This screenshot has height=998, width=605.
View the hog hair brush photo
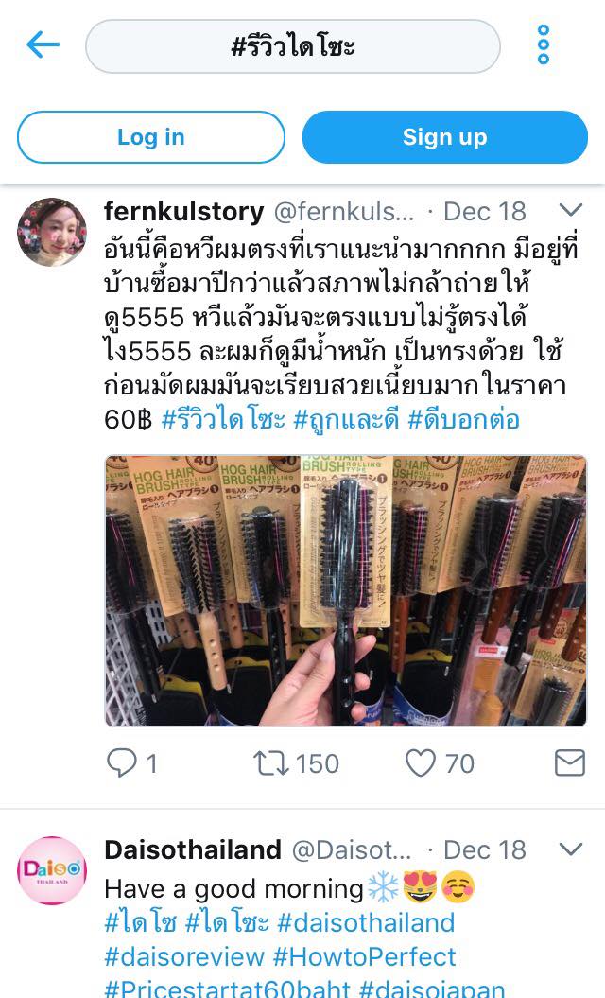[x=345, y=590]
